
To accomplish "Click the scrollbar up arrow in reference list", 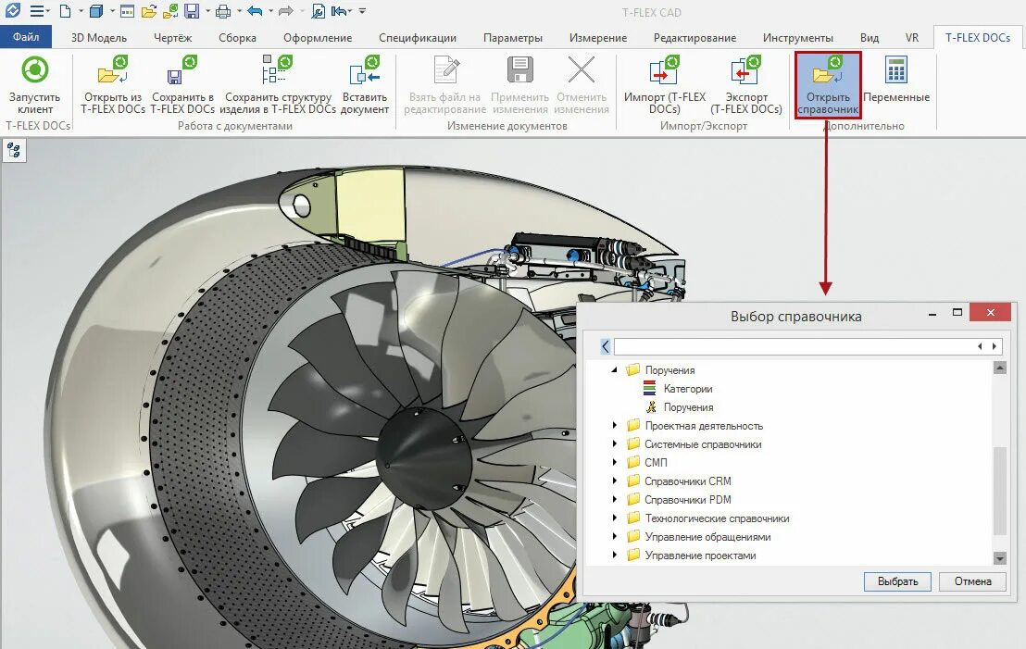I will coord(999,368).
